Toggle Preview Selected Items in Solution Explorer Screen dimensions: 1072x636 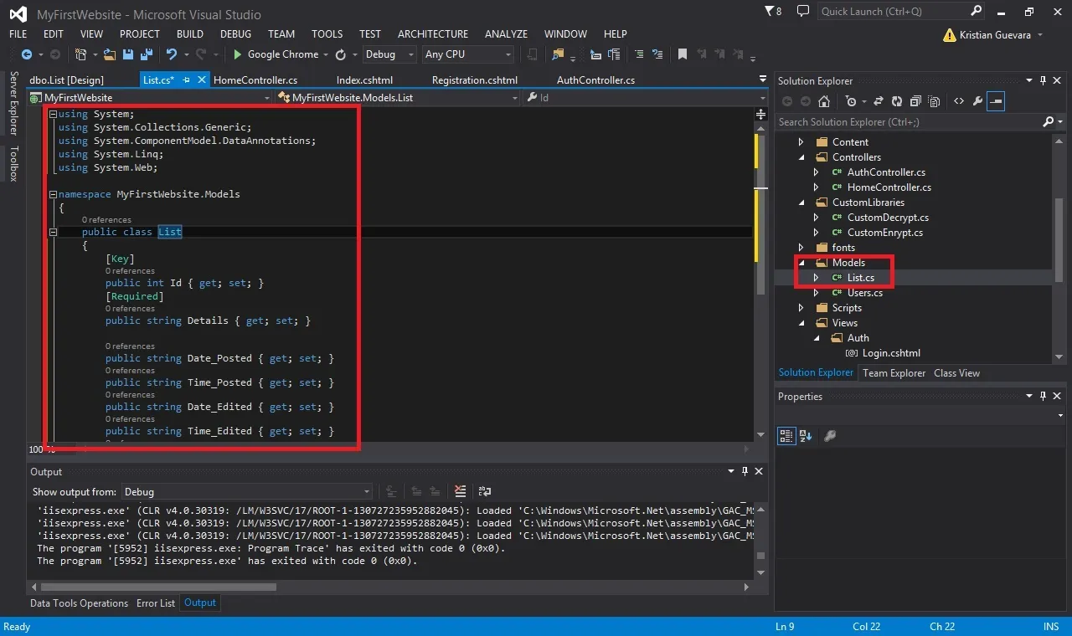tap(996, 101)
